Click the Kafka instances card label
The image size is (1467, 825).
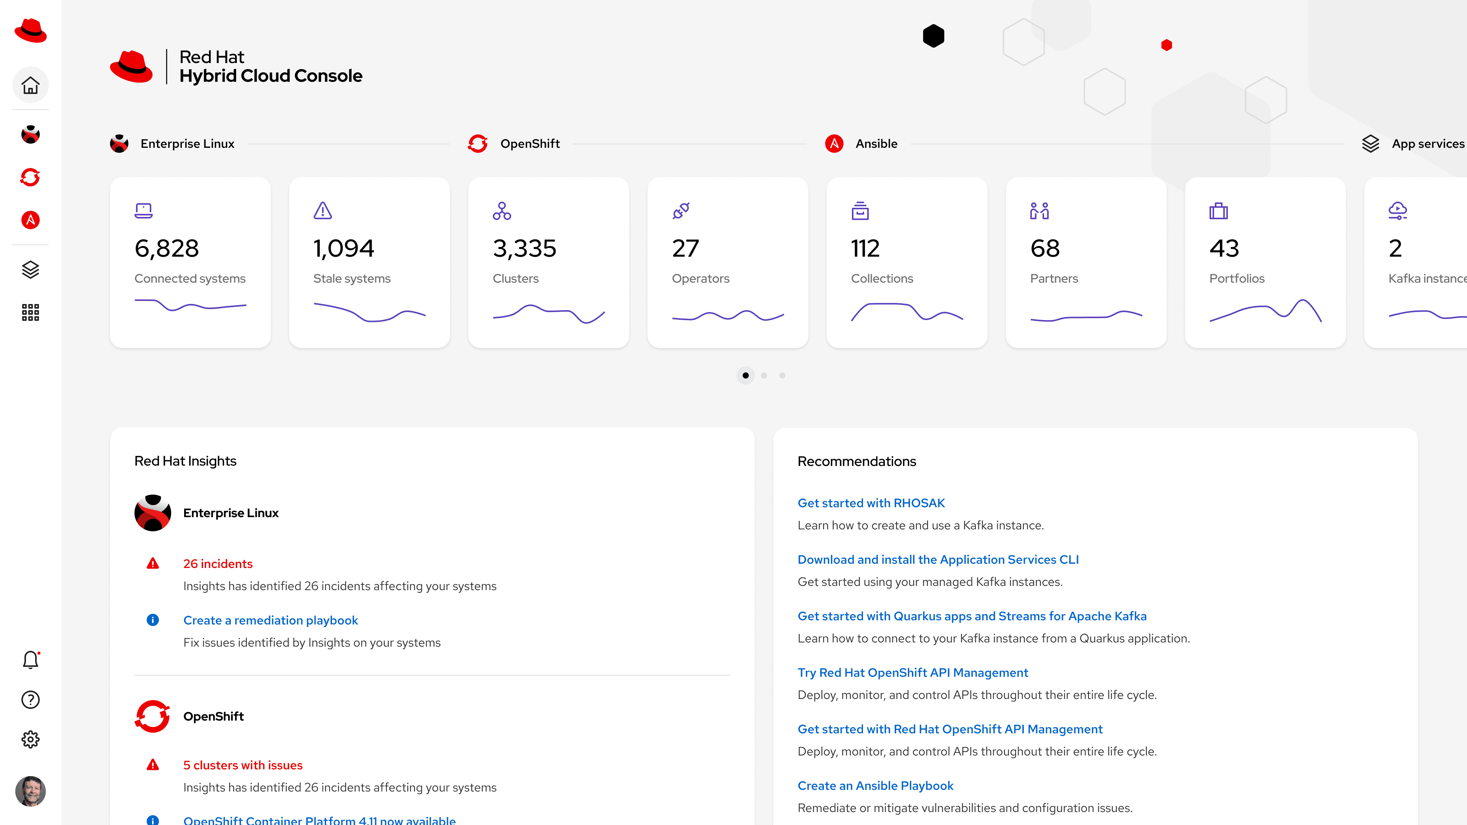[x=1427, y=278]
